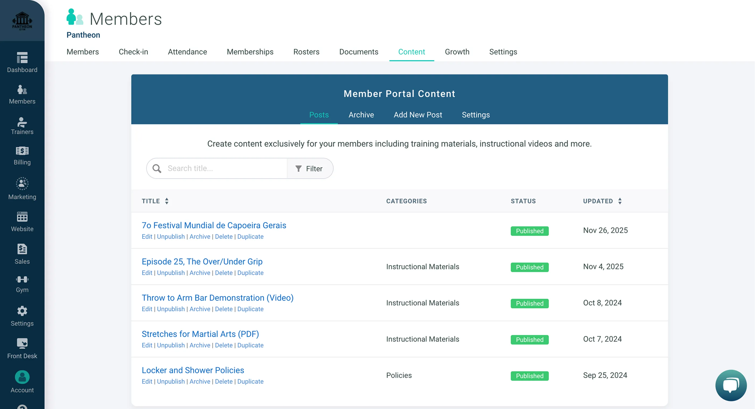Image resolution: width=755 pixels, height=409 pixels.
Task: Open the Website sidebar icon
Action: (x=22, y=217)
